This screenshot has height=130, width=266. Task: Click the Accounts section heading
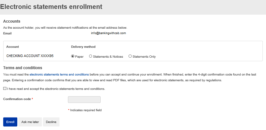click(12, 21)
